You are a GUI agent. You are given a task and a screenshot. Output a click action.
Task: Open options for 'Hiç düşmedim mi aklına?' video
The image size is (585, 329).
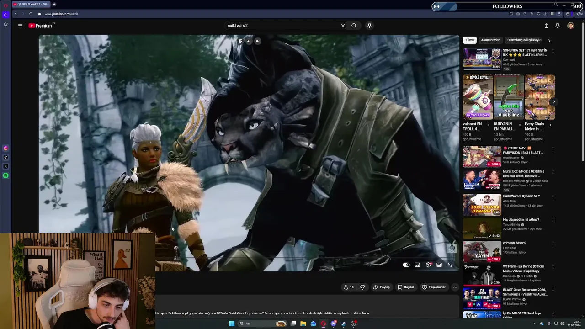tap(553, 220)
